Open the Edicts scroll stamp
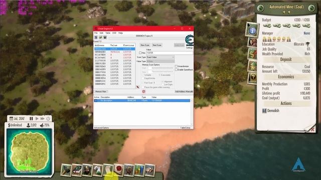 coord(108,170)
